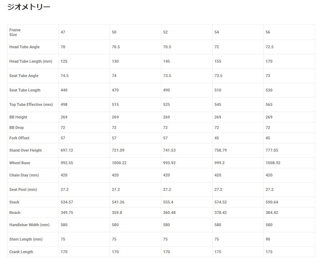Image resolution: width=323 pixels, height=264 pixels.
Task: Click the Fork Offset row label
Action: coord(19,138)
